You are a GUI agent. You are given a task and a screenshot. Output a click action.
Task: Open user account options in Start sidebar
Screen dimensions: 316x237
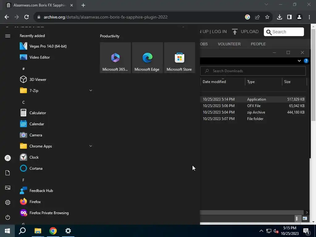pos(8,158)
